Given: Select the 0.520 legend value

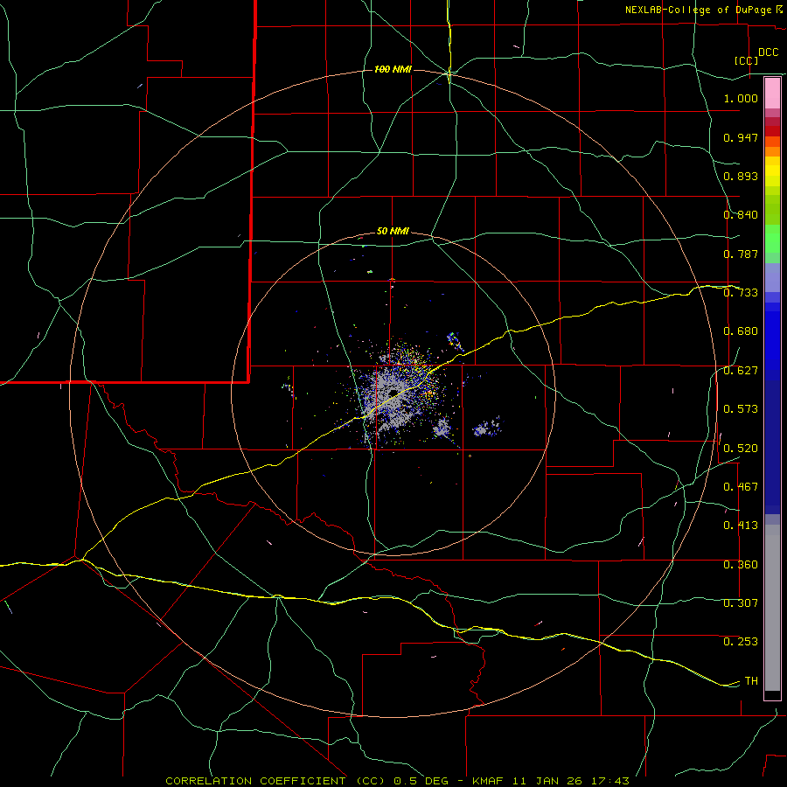Looking at the screenshot, I should (741, 449).
